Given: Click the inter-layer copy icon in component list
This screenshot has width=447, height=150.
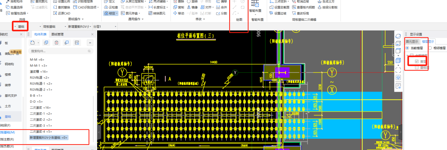Looking at the screenshot, I should tap(67, 43).
